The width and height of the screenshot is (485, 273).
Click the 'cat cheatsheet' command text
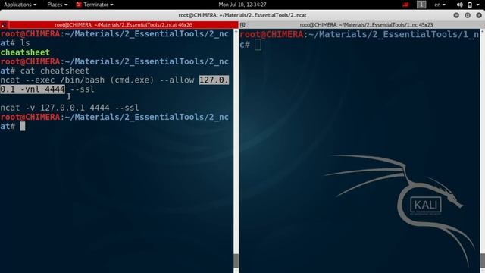55,71
